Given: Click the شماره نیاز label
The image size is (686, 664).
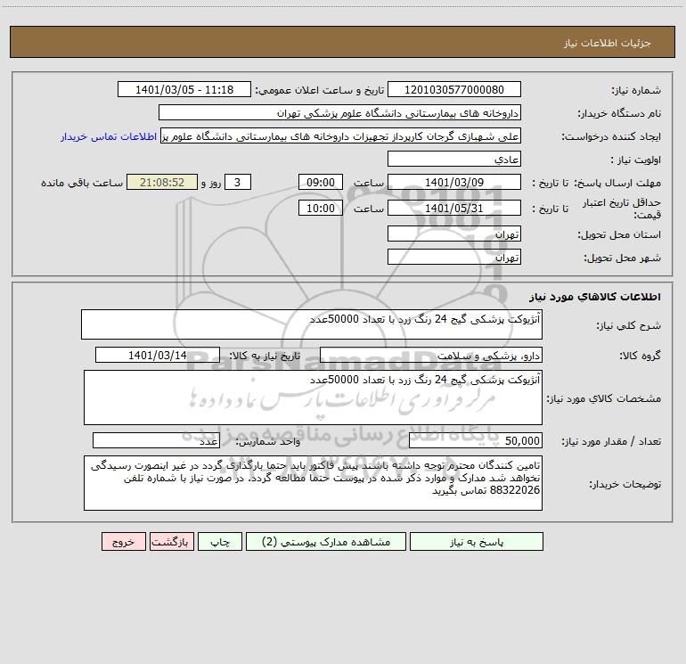Looking at the screenshot, I should [x=636, y=90].
